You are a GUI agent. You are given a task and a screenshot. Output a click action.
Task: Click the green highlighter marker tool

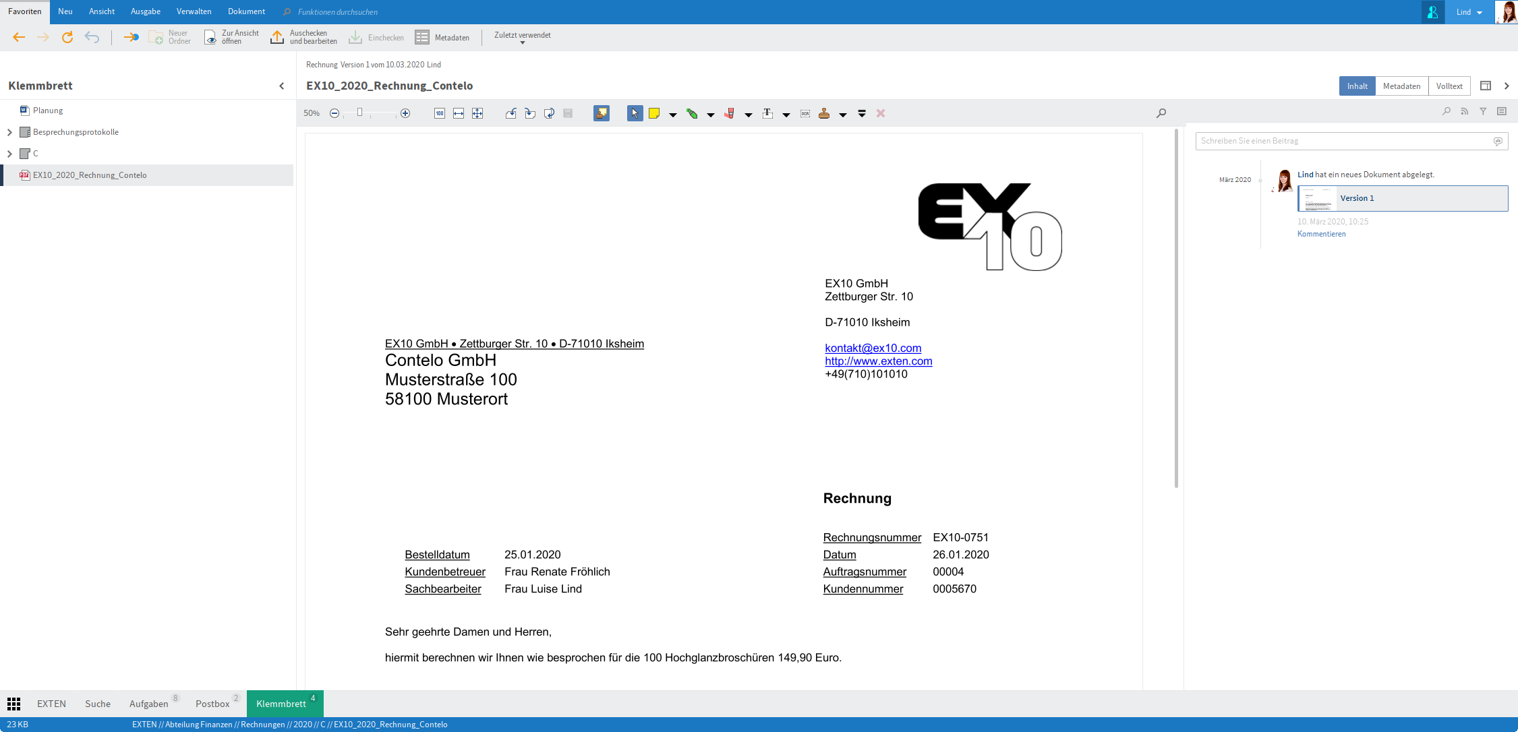(x=692, y=113)
